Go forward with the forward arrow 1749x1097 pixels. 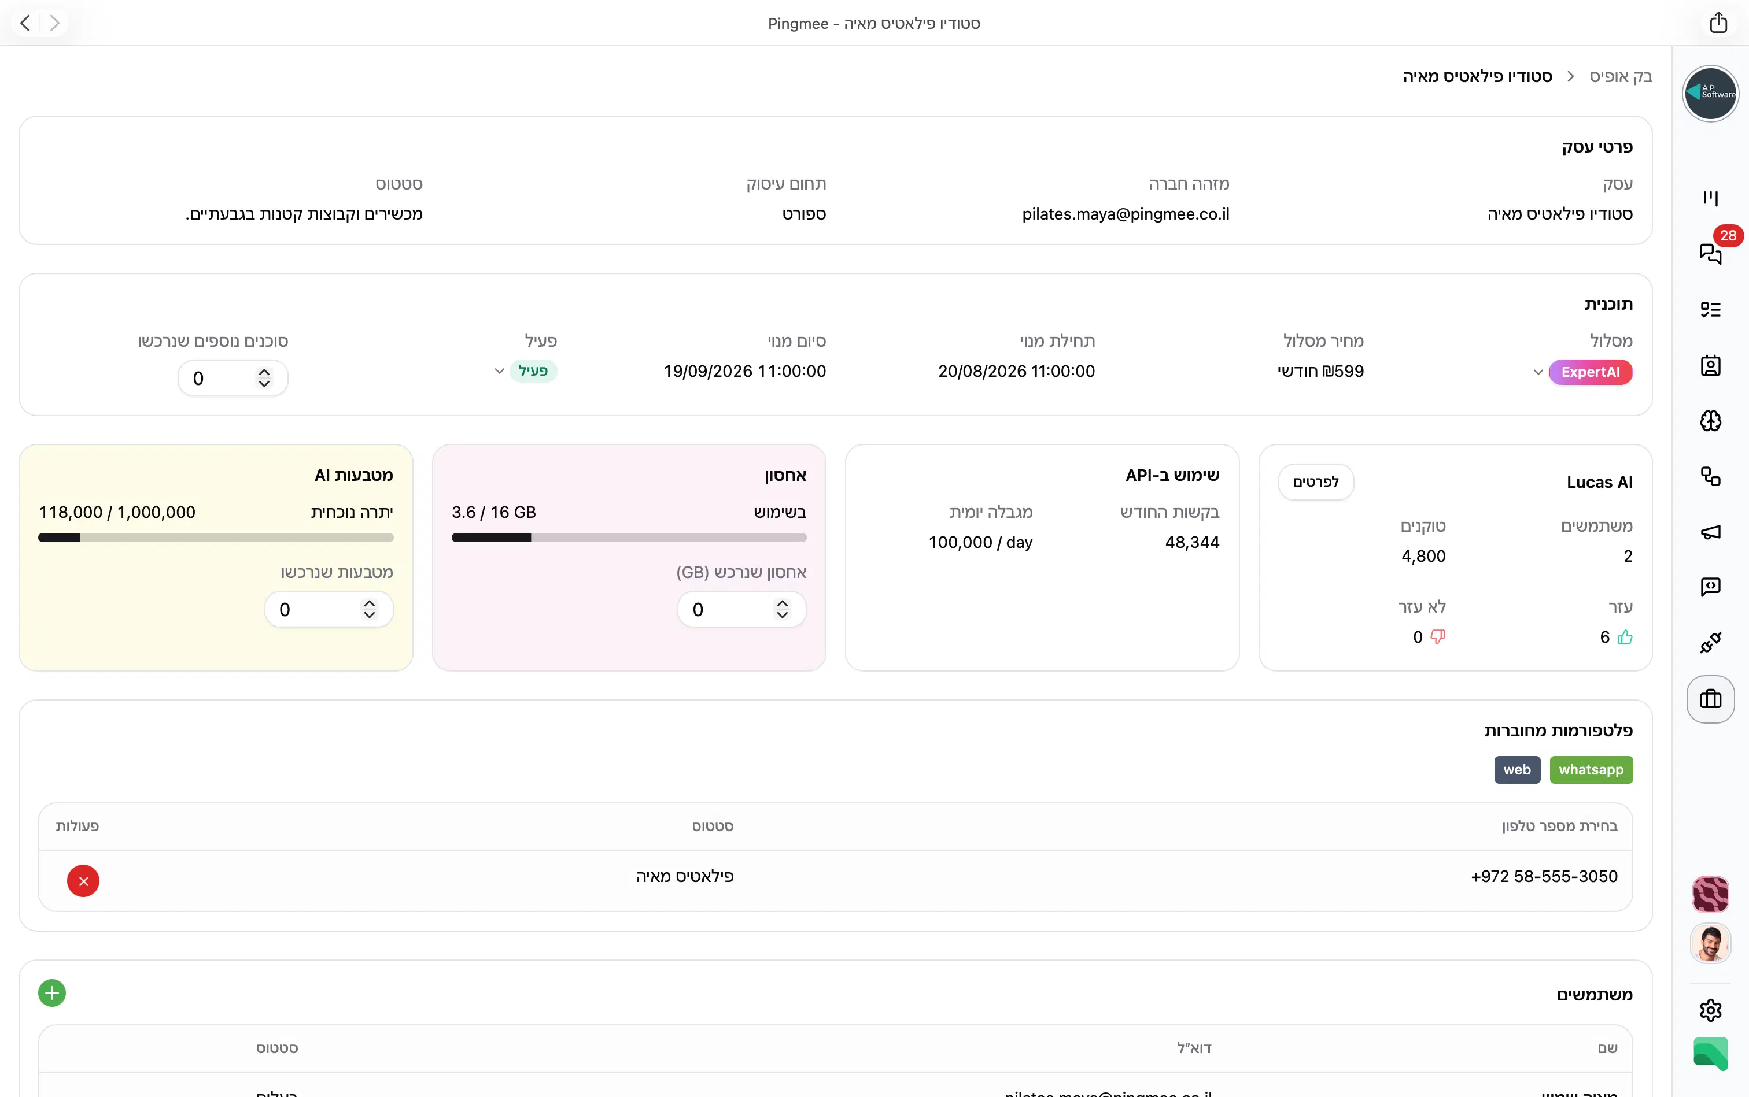point(54,23)
